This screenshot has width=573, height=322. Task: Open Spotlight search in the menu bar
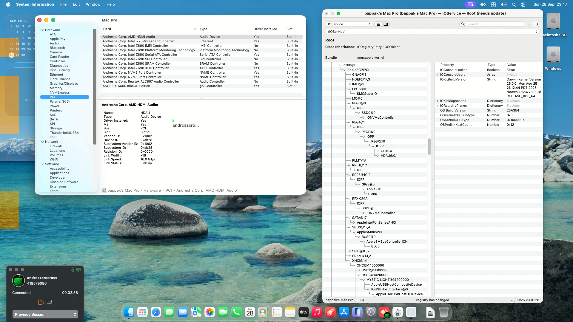(514, 4)
